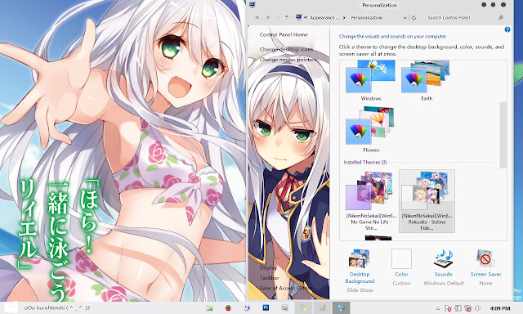This screenshot has width=523, height=314.
Task: Apply the Flowers theme
Action: (x=370, y=129)
